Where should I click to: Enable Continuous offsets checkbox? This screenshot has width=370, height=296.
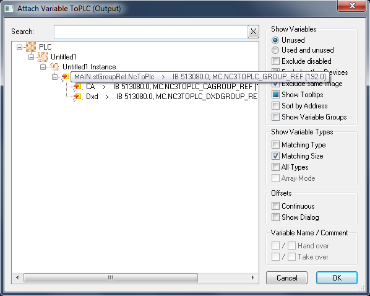tap(275, 206)
